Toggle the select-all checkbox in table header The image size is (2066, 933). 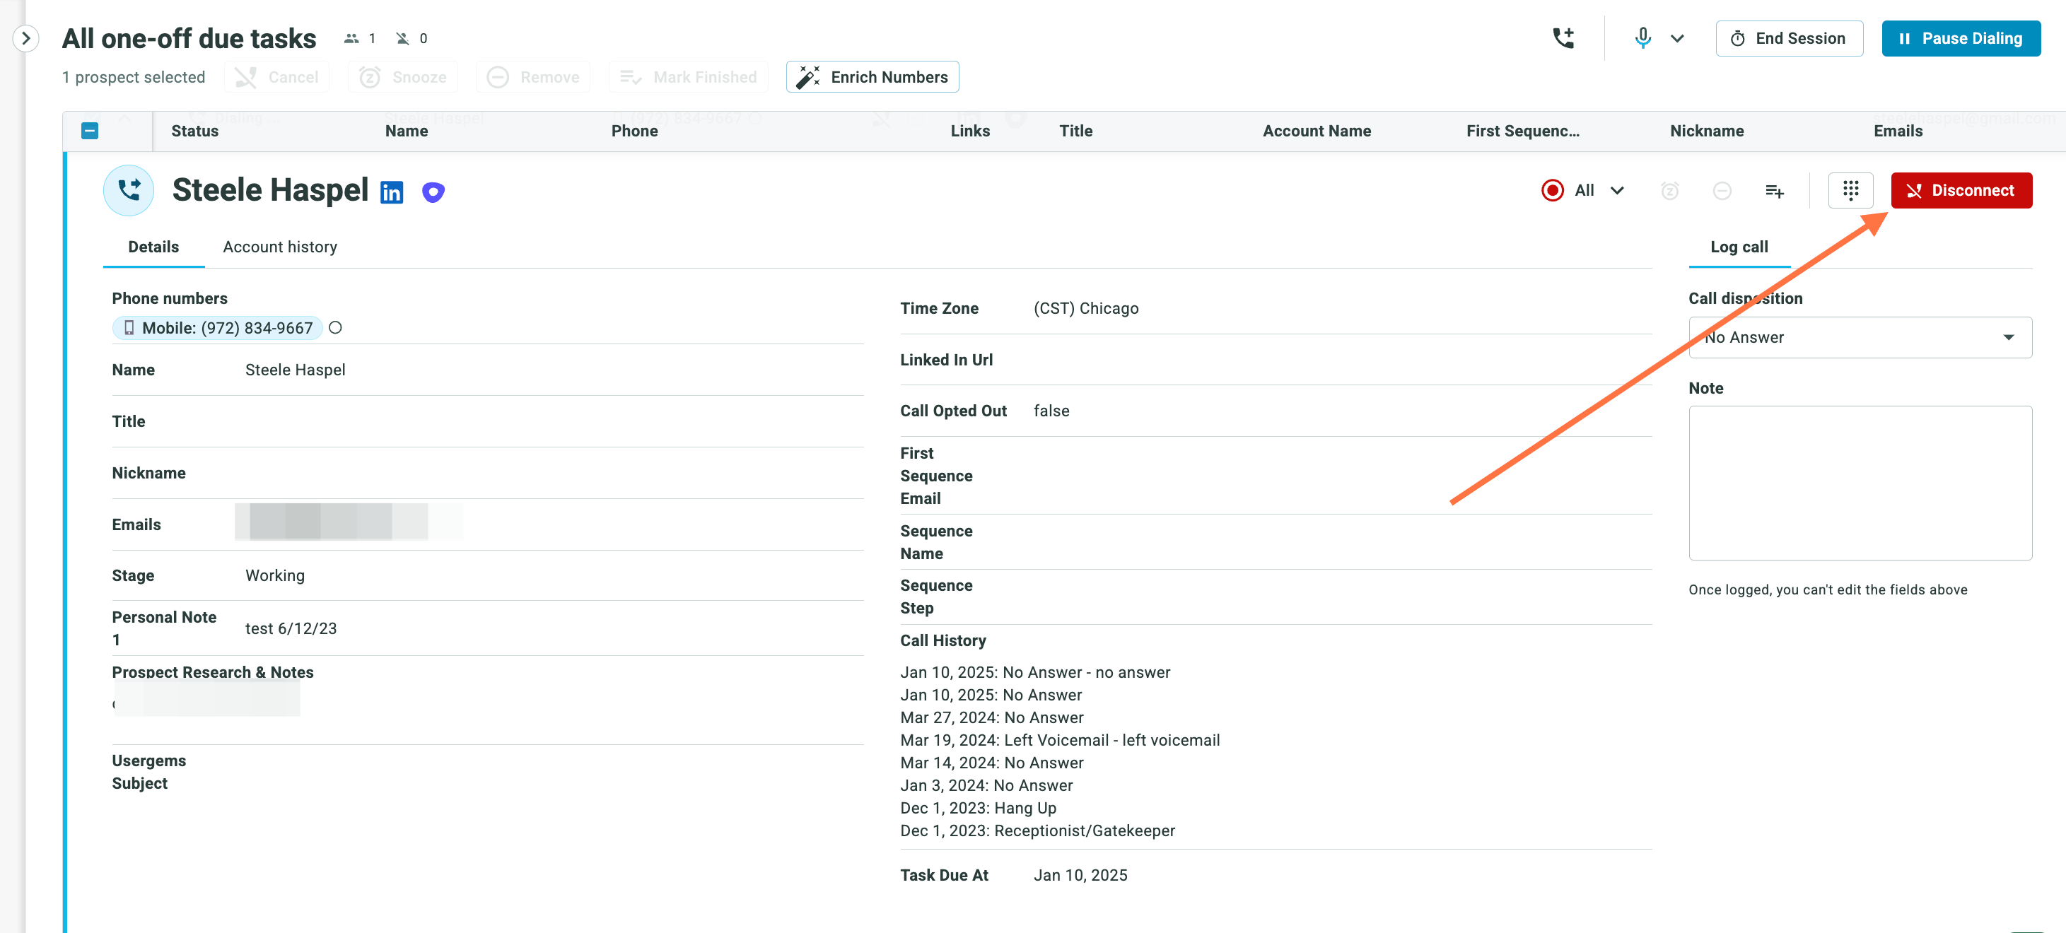90,131
